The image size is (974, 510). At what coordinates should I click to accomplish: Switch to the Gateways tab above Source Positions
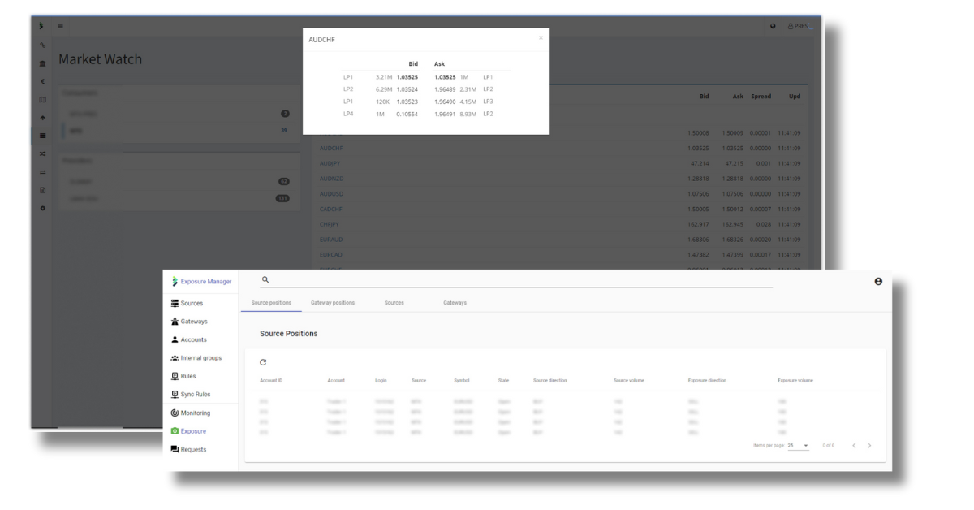(x=455, y=303)
